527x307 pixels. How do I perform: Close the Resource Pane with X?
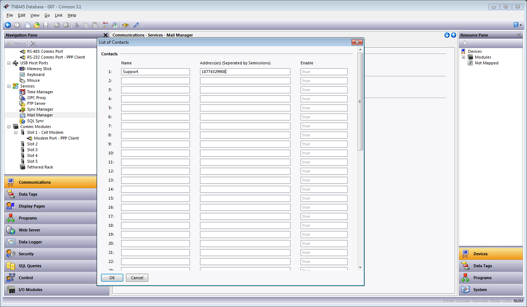(x=519, y=35)
